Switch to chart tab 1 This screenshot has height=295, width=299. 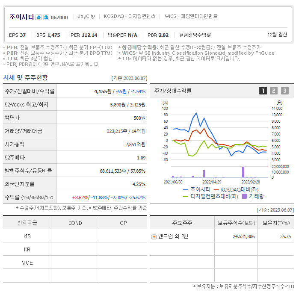(x=263, y=91)
